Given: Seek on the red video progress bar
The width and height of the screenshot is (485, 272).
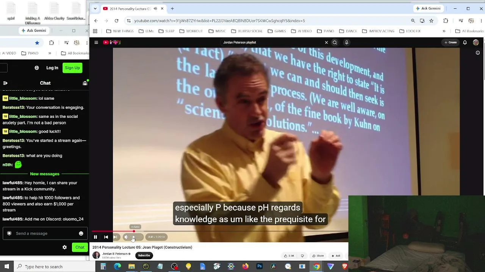Looking at the screenshot, I should [220, 231].
